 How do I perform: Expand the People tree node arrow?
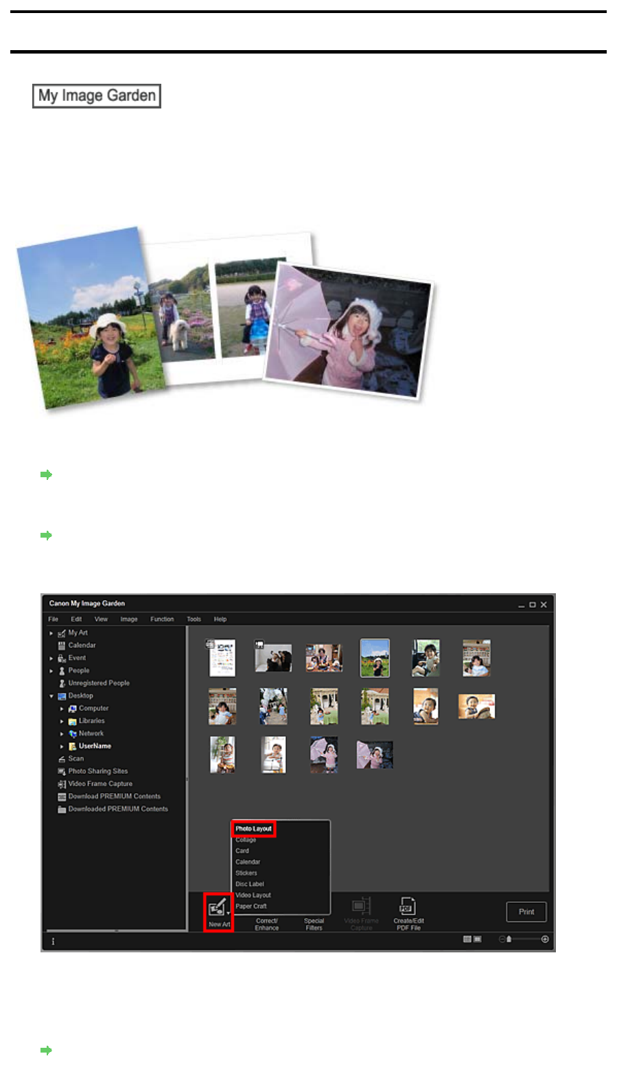[51, 670]
